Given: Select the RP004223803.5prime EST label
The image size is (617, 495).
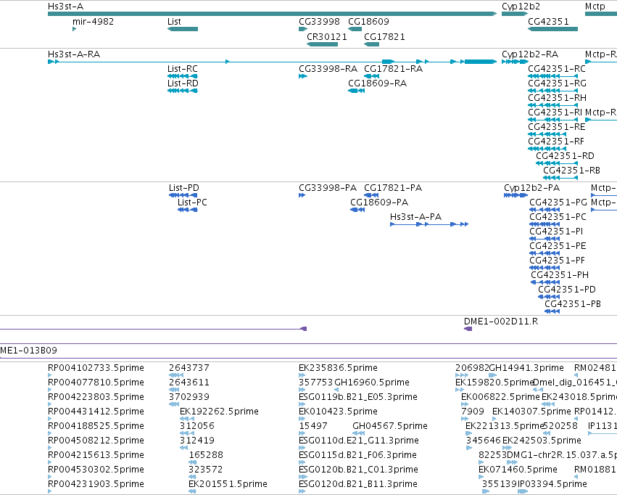Looking at the screenshot, I should tap(96, 398).
